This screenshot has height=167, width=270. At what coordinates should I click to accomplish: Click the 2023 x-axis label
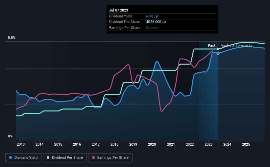(x=209, y=144)
